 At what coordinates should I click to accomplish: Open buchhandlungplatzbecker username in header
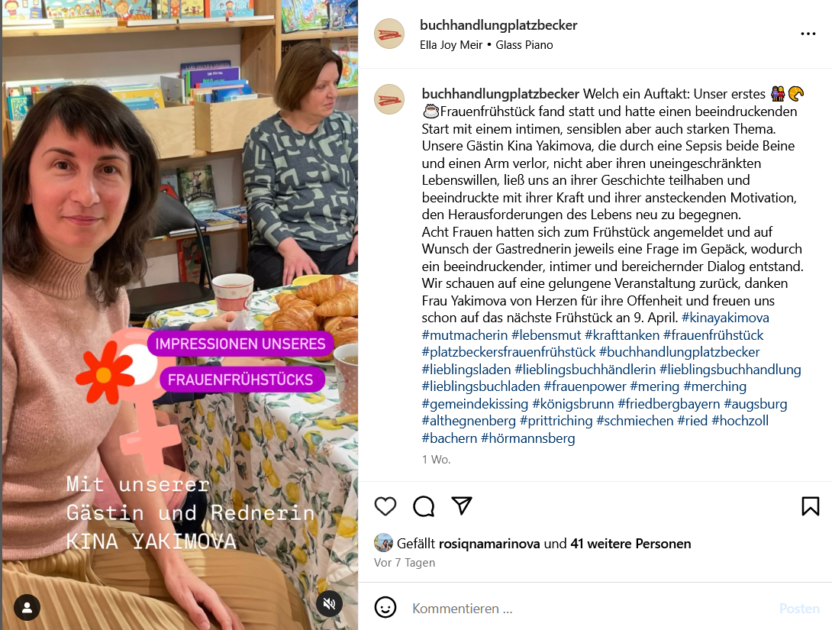pyautogui.click(x=498, y=25)
